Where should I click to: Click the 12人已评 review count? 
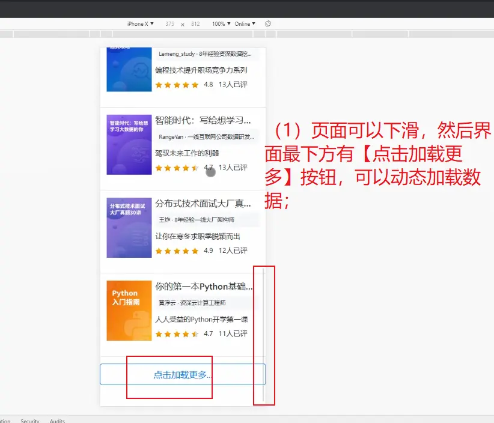tap(233, 251)
